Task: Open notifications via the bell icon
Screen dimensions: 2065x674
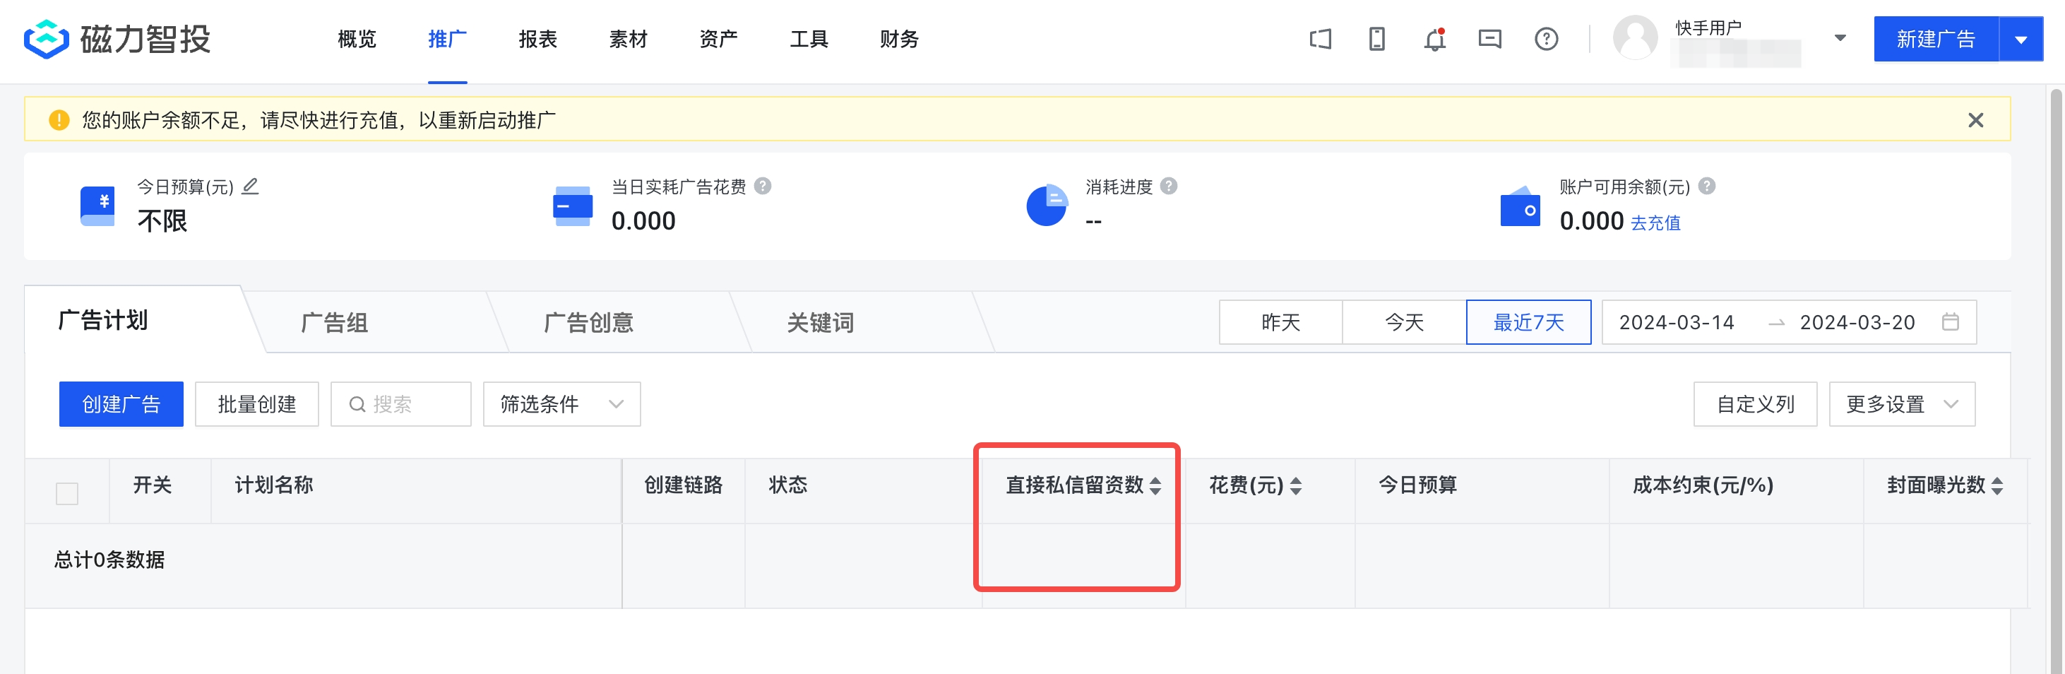Action: tap(1434, 39)
